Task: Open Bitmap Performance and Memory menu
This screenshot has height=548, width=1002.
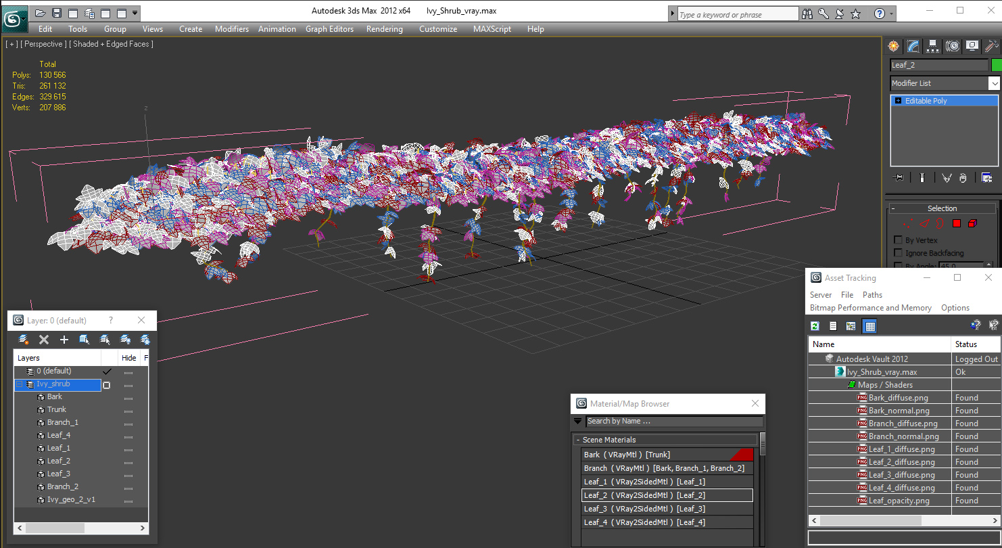Action: pos(871,308)
